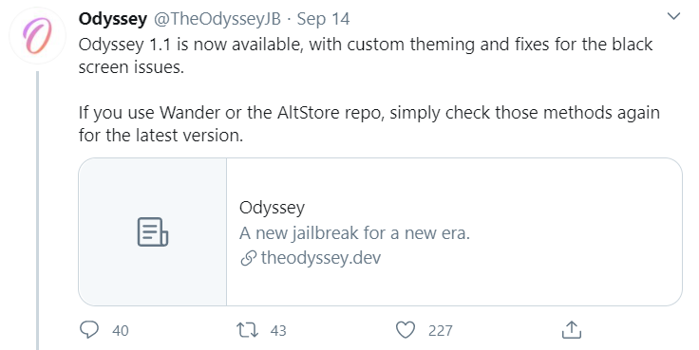
Task: Open the @TheOdysseyJB handle
Action: click(217, 19)
